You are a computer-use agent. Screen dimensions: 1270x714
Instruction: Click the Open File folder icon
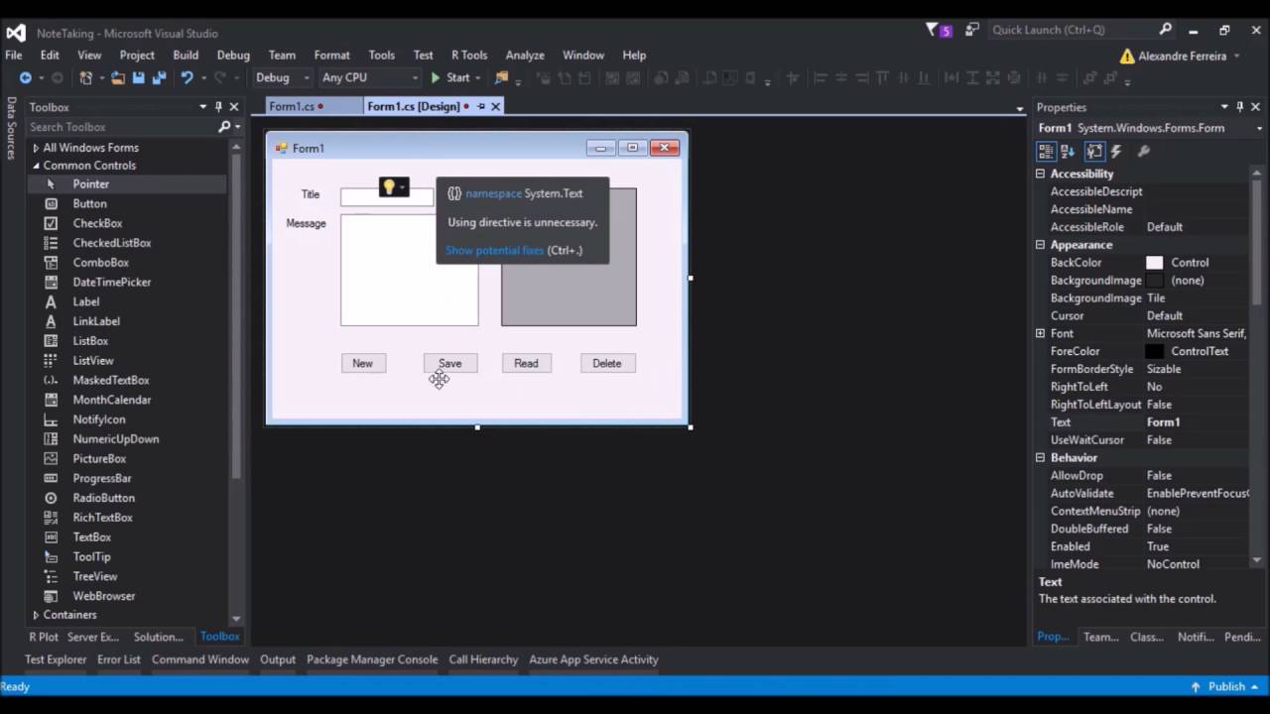[x=118, y=77]
